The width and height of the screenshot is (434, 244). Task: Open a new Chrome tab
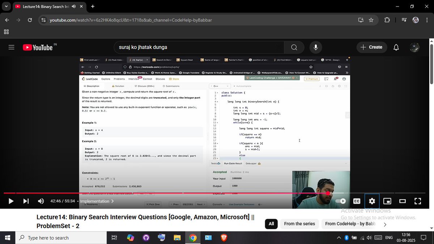tap(93, 6)
